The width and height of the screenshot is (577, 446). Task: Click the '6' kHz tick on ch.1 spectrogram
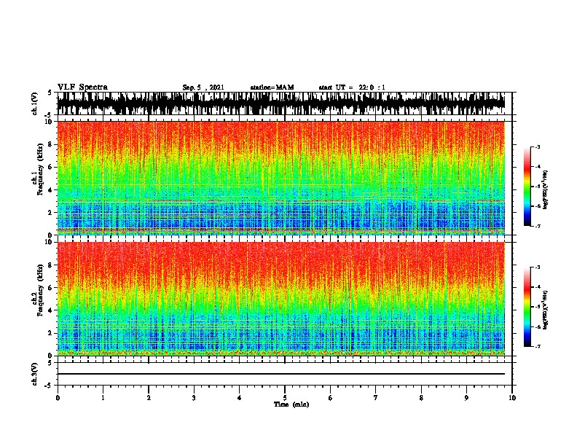click(x=51, y=167)
